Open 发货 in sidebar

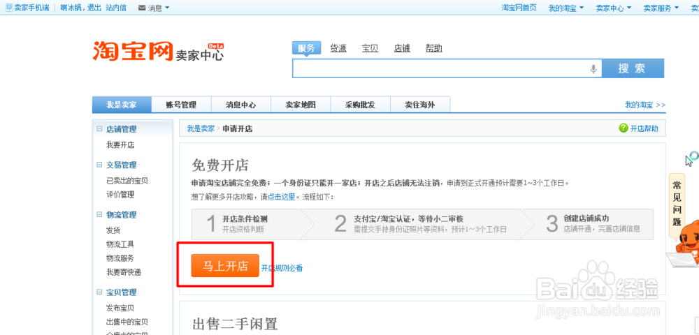[x=113, y=230]
